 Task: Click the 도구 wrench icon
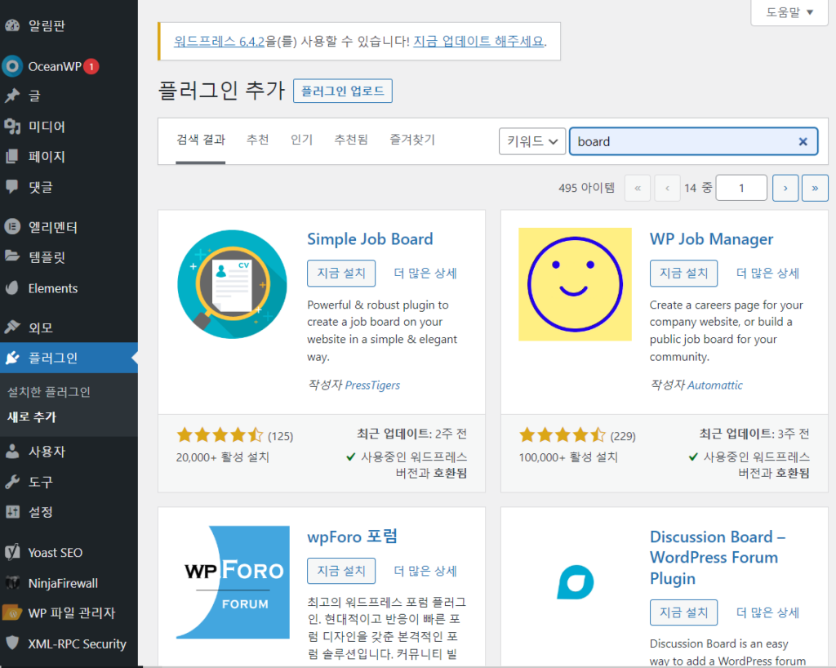12,482
